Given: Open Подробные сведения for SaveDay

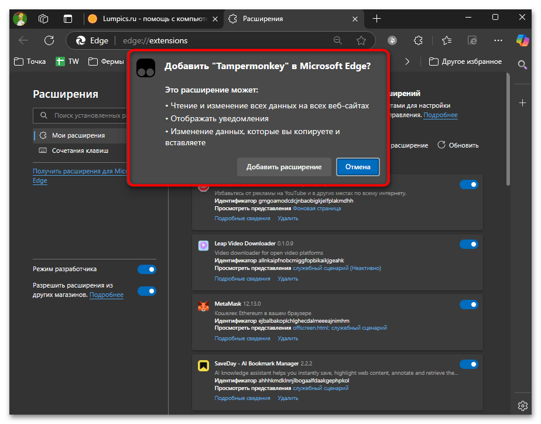Looking at the screenshot, I should click(242, 398).
